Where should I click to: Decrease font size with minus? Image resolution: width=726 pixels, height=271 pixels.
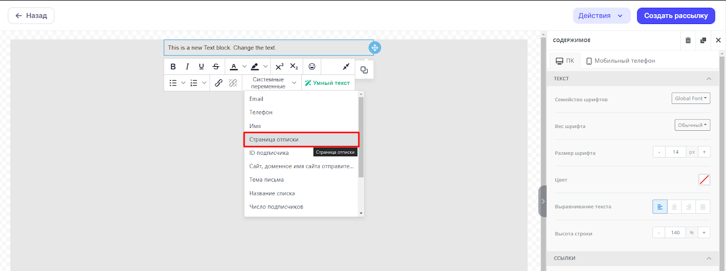click(659, 152)
